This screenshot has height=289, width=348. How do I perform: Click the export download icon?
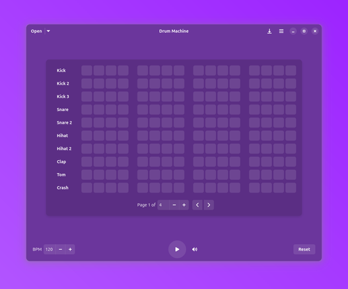(269, 31)
